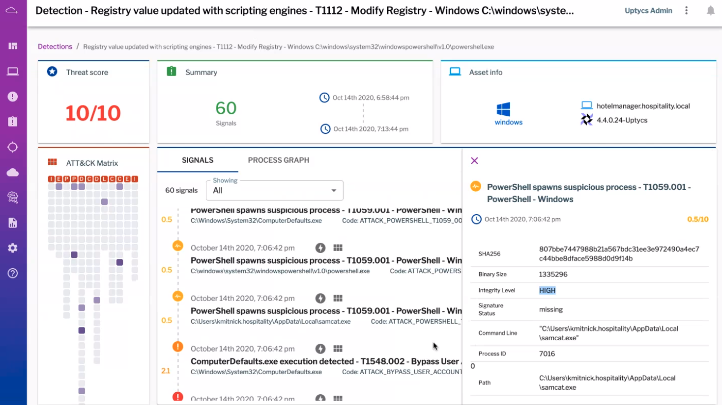Click the Signature Status value 'missing'
This screenshot has height=405, width=722.
pyautogui.click(x=551, y=309)
